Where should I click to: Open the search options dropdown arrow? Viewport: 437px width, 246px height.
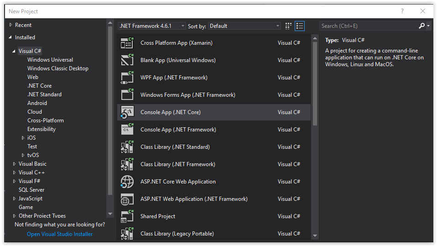(x=428, y=26)
